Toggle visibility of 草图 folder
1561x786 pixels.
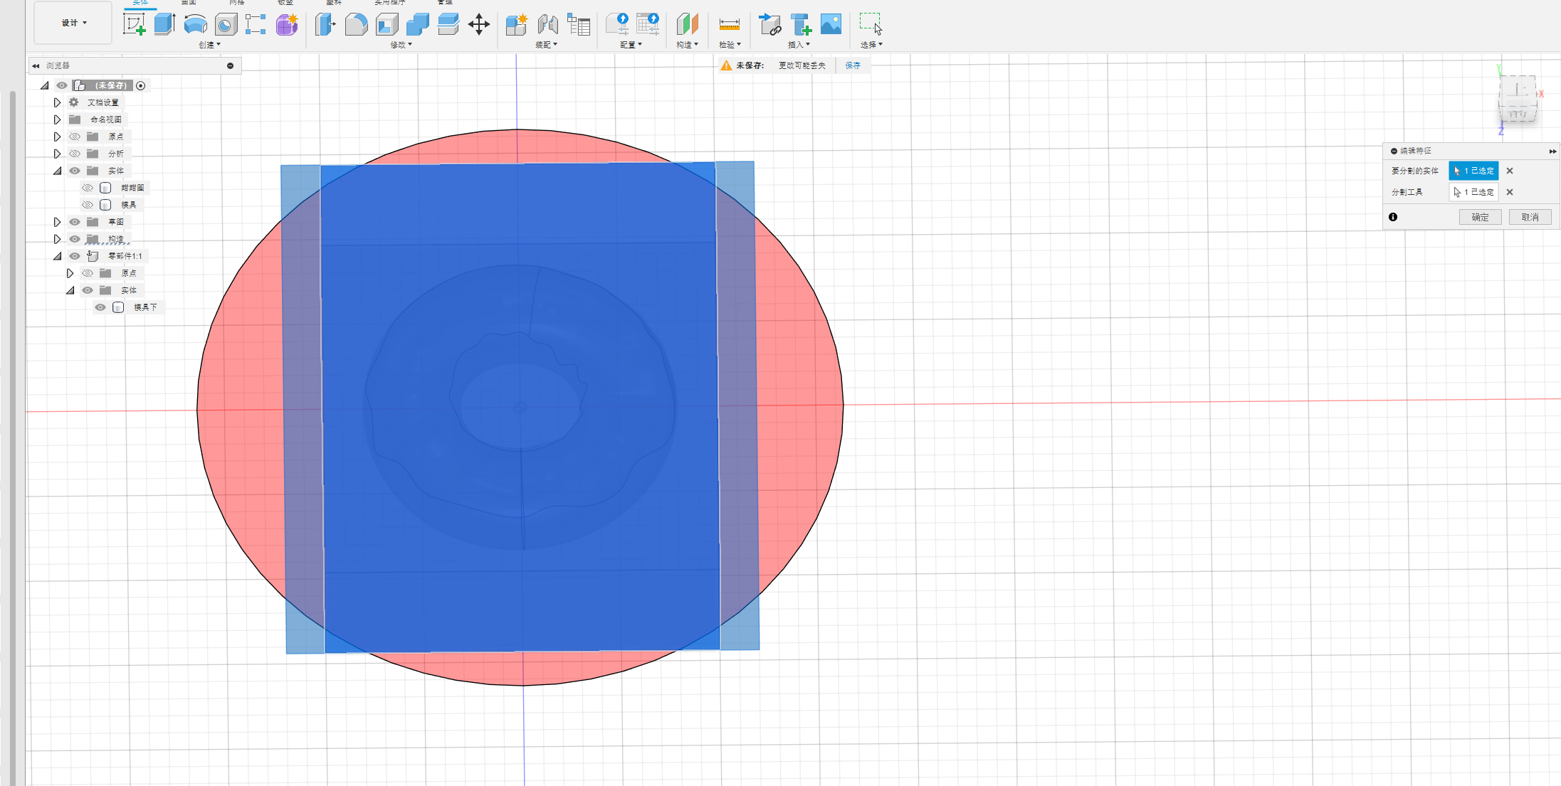pos(75,222)
